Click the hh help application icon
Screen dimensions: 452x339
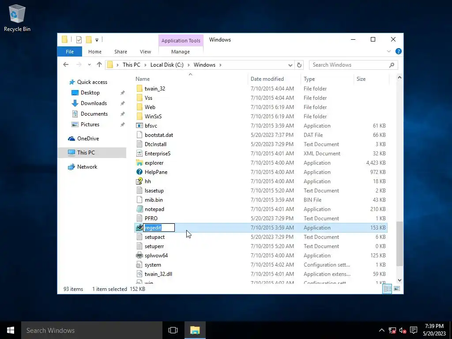click(139, 181)
